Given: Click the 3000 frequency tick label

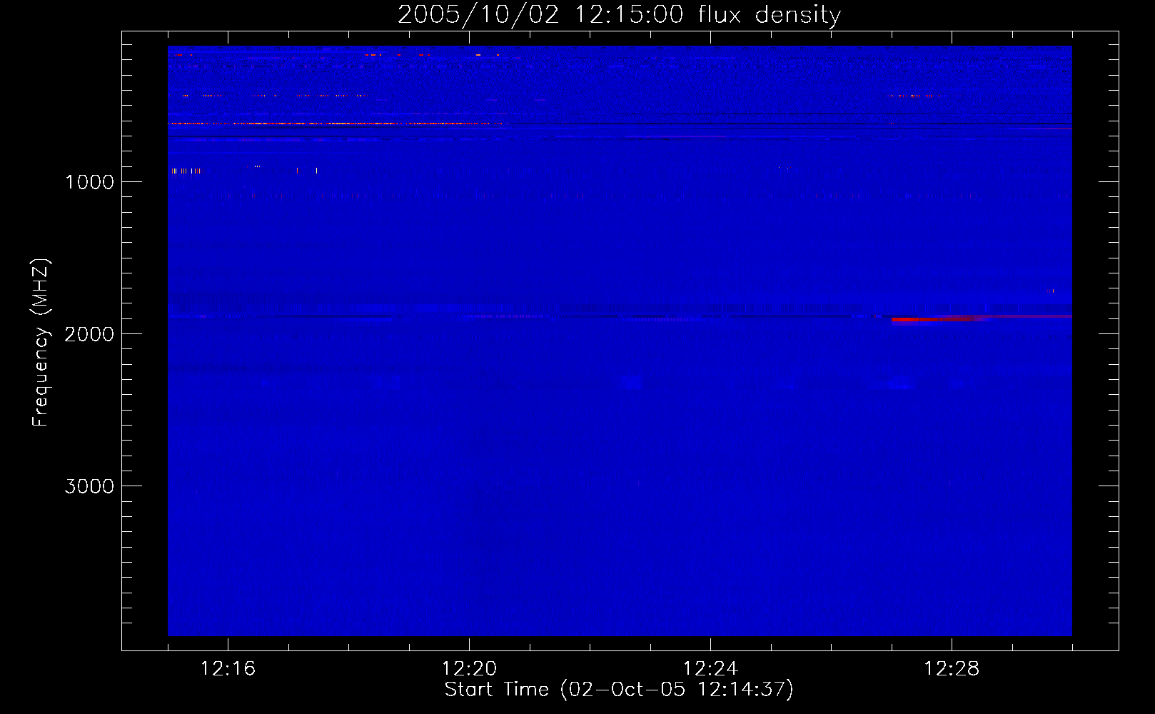Looking at the screenshot, I should click(89, 486).
